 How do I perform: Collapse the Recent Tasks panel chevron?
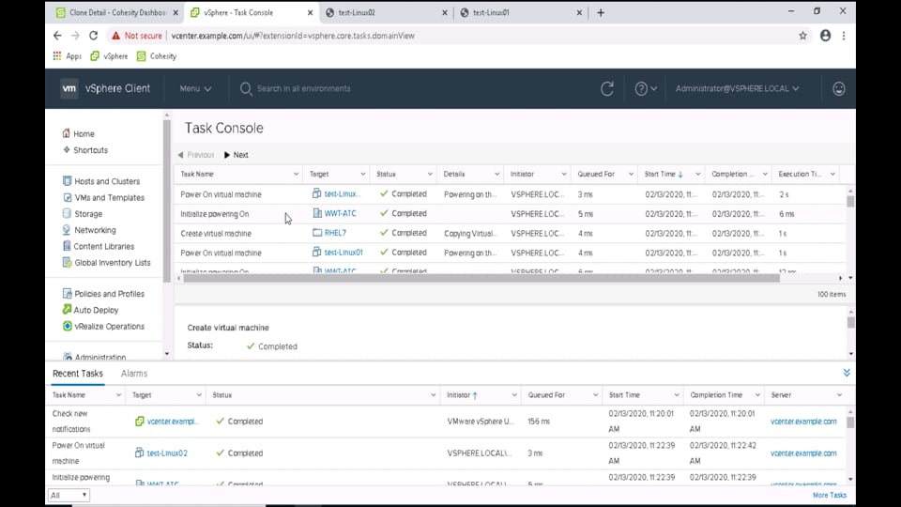coord(847,373)
